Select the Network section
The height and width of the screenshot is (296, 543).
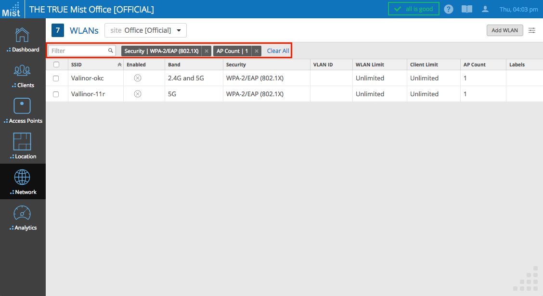pos(23,182)
